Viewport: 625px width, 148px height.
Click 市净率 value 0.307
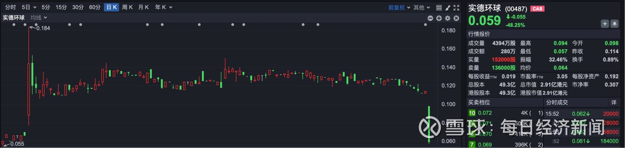click(612, 85)
